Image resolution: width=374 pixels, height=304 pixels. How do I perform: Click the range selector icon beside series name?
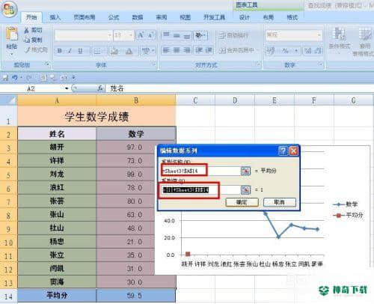(245, 171)
